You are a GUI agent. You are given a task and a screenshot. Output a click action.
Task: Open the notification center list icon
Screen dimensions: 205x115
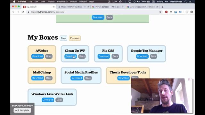click(x=190, y=2)
